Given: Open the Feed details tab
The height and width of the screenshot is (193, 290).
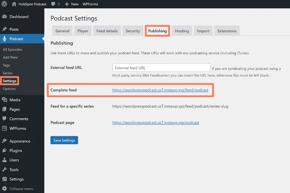Looking at the screenshot, I should (107, 31).
